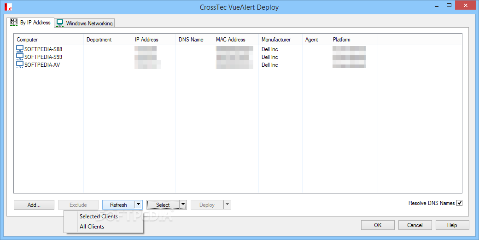Click the computer icon beside SOFTPEDIA-AV
Screen dimensions: 479x240
pyautogui.click(x=20, y=65)
